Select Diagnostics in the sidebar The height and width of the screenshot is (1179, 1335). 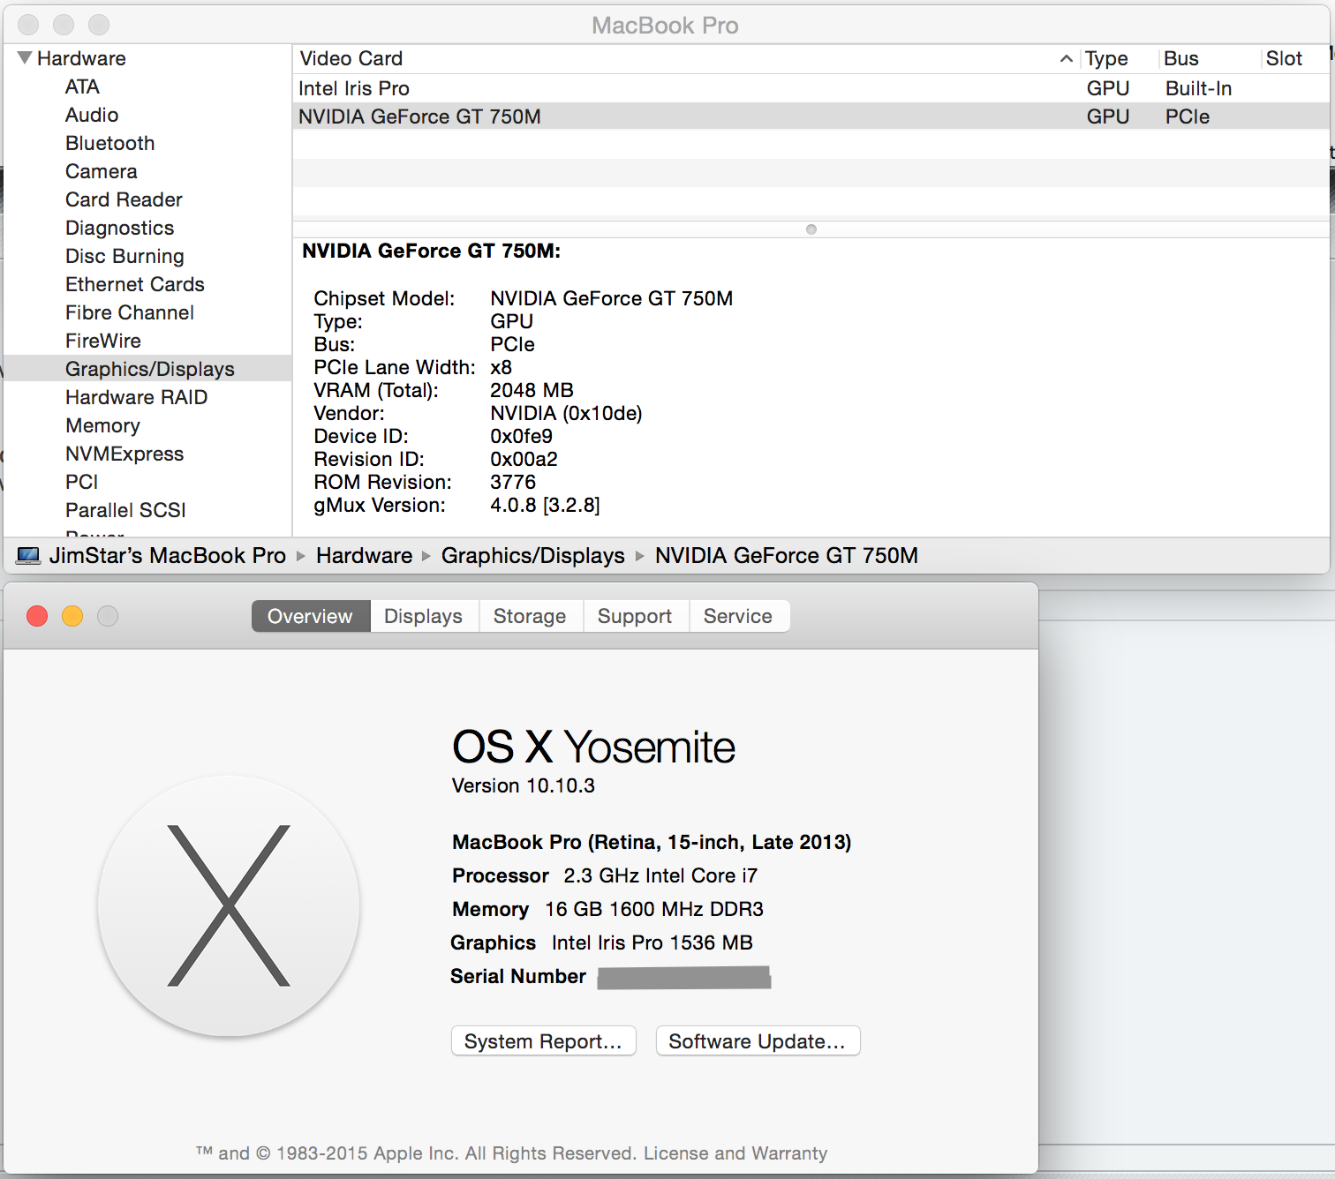[x=120, y=228]
